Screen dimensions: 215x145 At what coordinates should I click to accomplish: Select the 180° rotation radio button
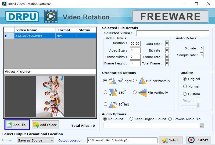(105, 92)
